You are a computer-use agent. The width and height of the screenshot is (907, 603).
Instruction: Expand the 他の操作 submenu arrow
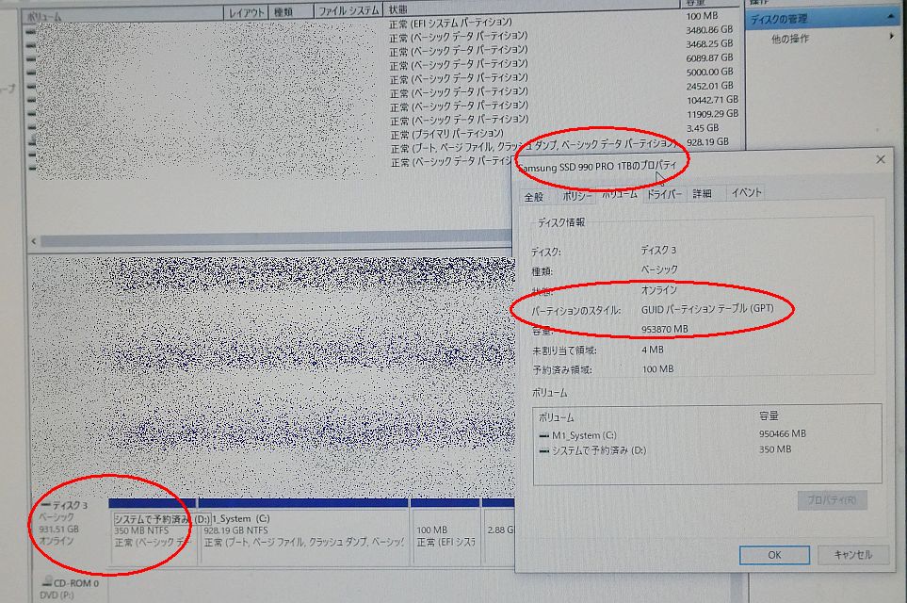[891, 39]
